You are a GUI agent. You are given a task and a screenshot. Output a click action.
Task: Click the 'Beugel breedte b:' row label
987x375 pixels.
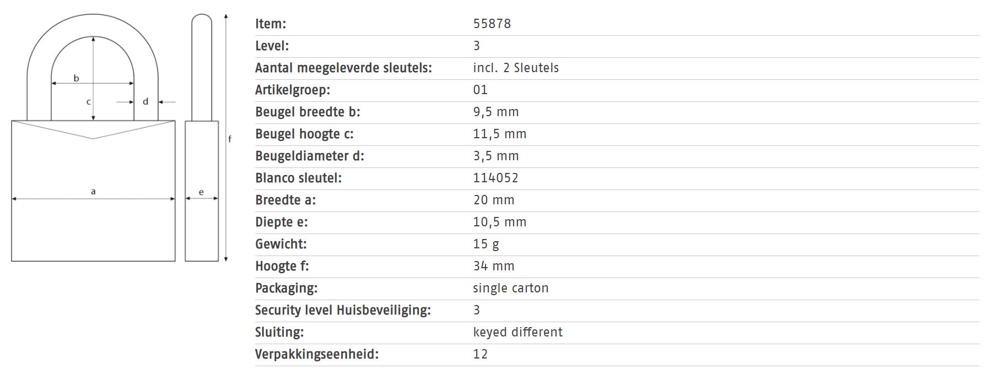pos(308,112)
